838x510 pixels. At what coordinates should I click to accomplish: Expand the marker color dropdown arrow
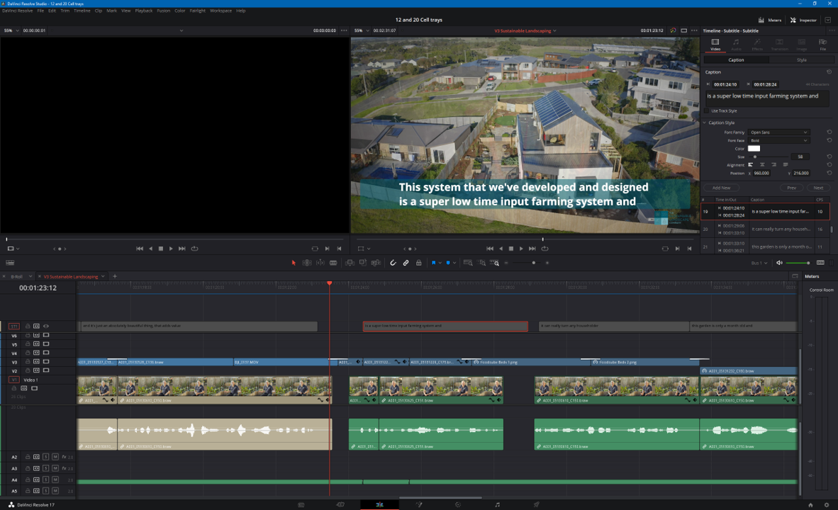point(454,263)
